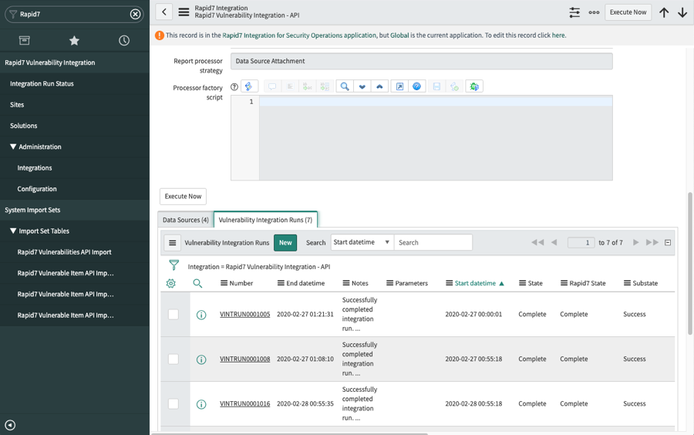This screenshot has width=694, height=435.
Task: Open history clock in navigator
Action: (x=124, y=41)
